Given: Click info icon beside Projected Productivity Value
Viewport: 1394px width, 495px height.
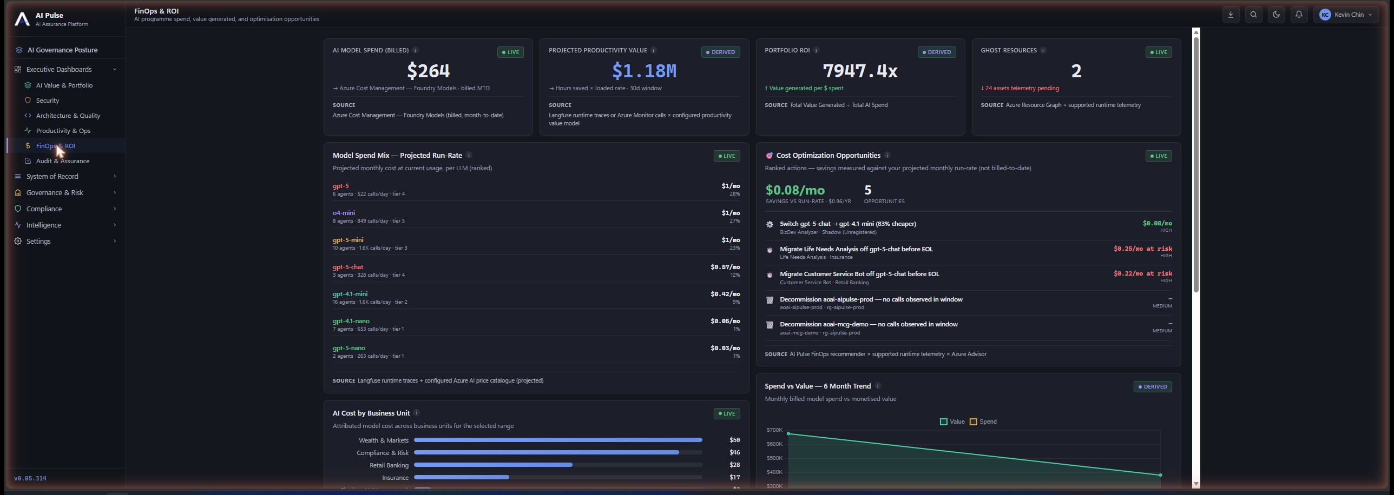Looking at the screenshot, I should [x=653, y=50].
